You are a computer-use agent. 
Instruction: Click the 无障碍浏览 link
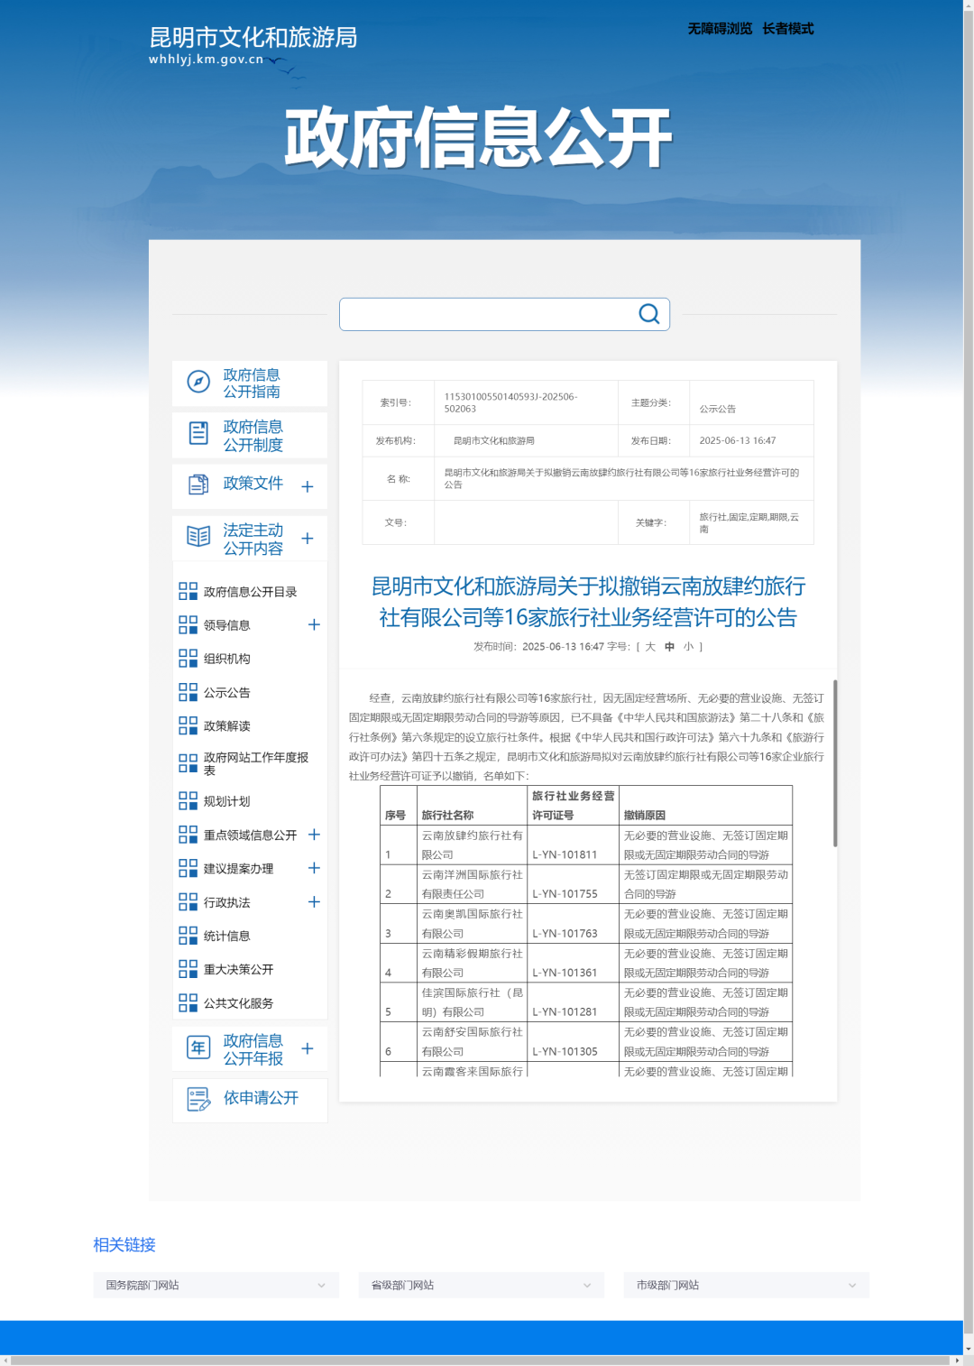(720, 29)
